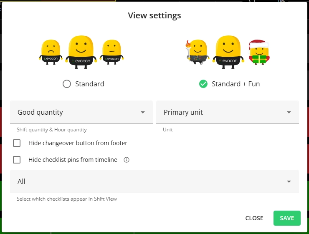Click the Standard evocon mascots image
309x234 pixels.
click(81, 52)
